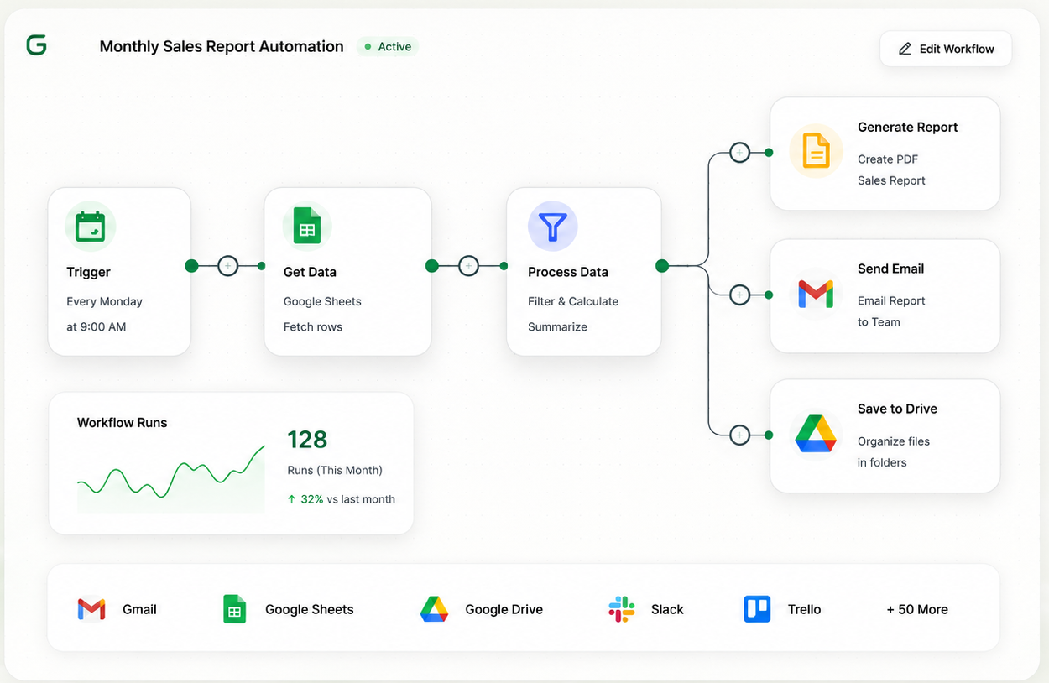Click the 'Every Monday' schedule text
Viewport: 1049px width, 683px height.
point(104,302)
